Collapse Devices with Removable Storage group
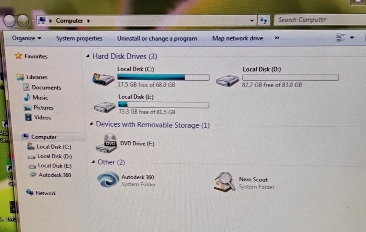 91,125
